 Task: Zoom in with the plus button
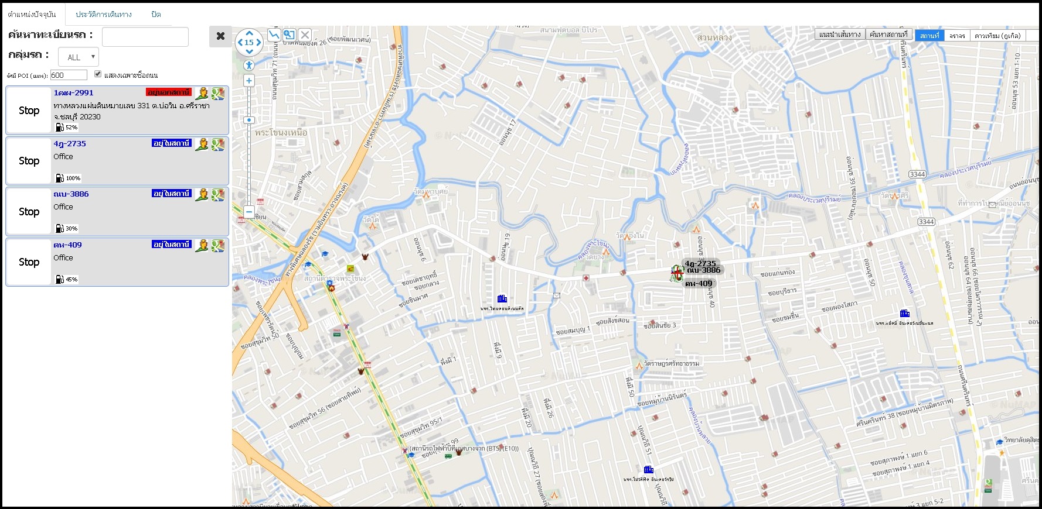click(249, 81)
